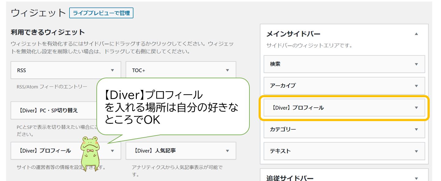Viewport: 441px width, 181px height.
Task: Click the 検索 widget title
Action: click(x=275, y=64)
